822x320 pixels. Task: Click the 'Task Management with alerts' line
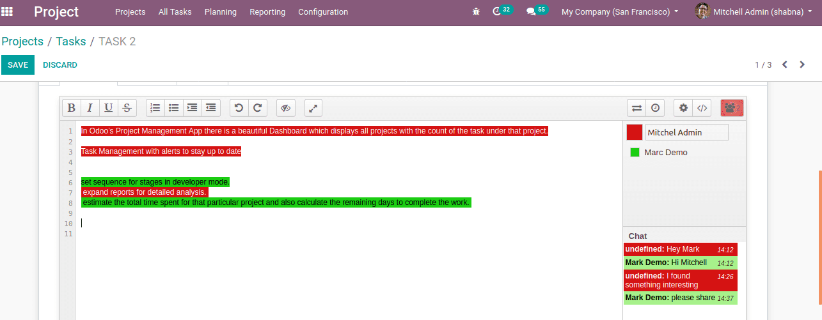pos(161,151)
